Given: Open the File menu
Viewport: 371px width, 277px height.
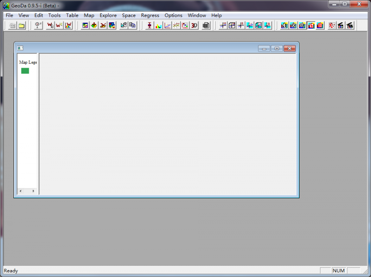Looking at the screenshot, I should [9, 15].
